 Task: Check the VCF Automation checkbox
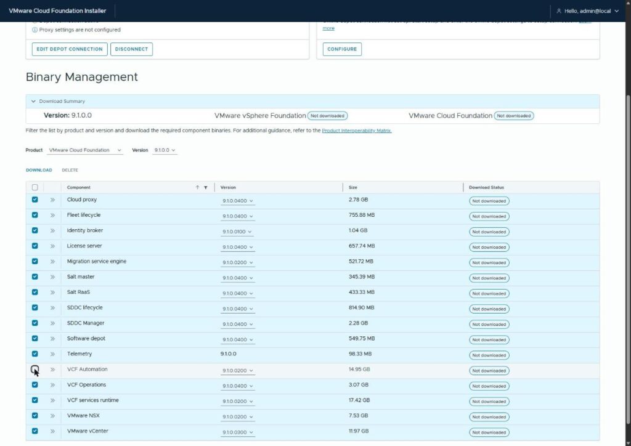[x=35, y=369]
